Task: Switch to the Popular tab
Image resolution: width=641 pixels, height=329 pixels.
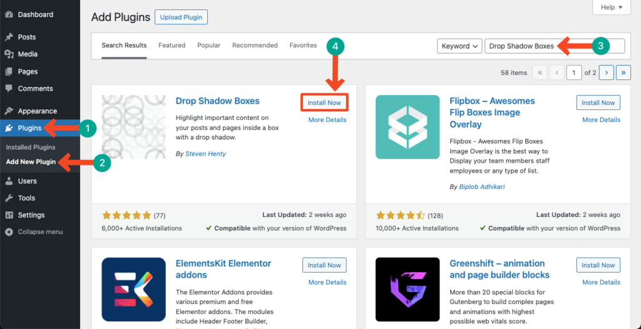Action: (x=208, y=46)
